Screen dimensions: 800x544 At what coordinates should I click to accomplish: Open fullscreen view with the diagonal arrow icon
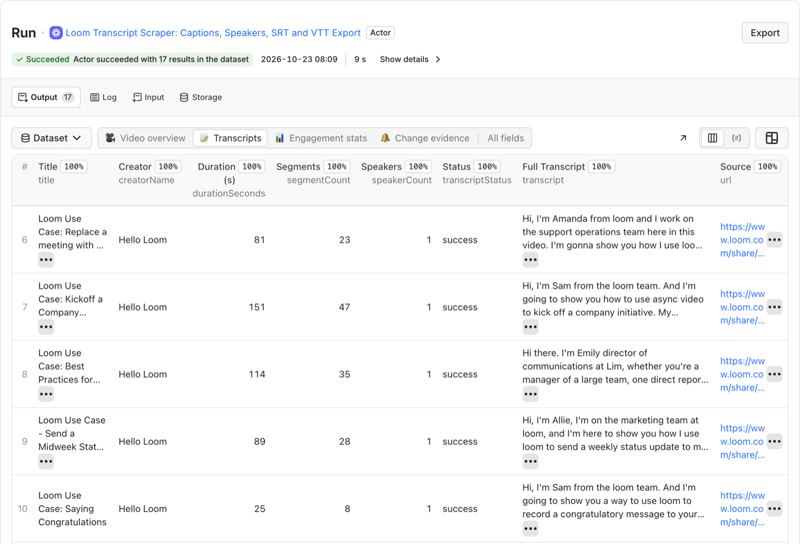(683, 138)
